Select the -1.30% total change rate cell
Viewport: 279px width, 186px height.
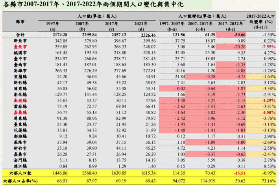(269, 35)
